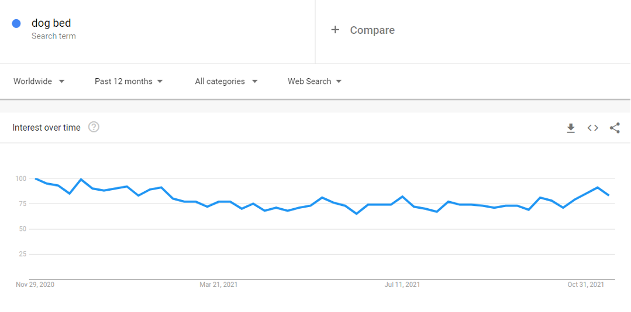Expand the All categories dropdown
The width and height of the screenshot is (631, 312).
pos(226,82)
